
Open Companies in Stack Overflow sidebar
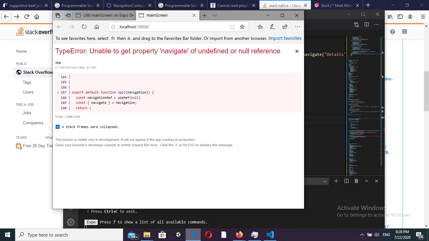coord(33,123)
